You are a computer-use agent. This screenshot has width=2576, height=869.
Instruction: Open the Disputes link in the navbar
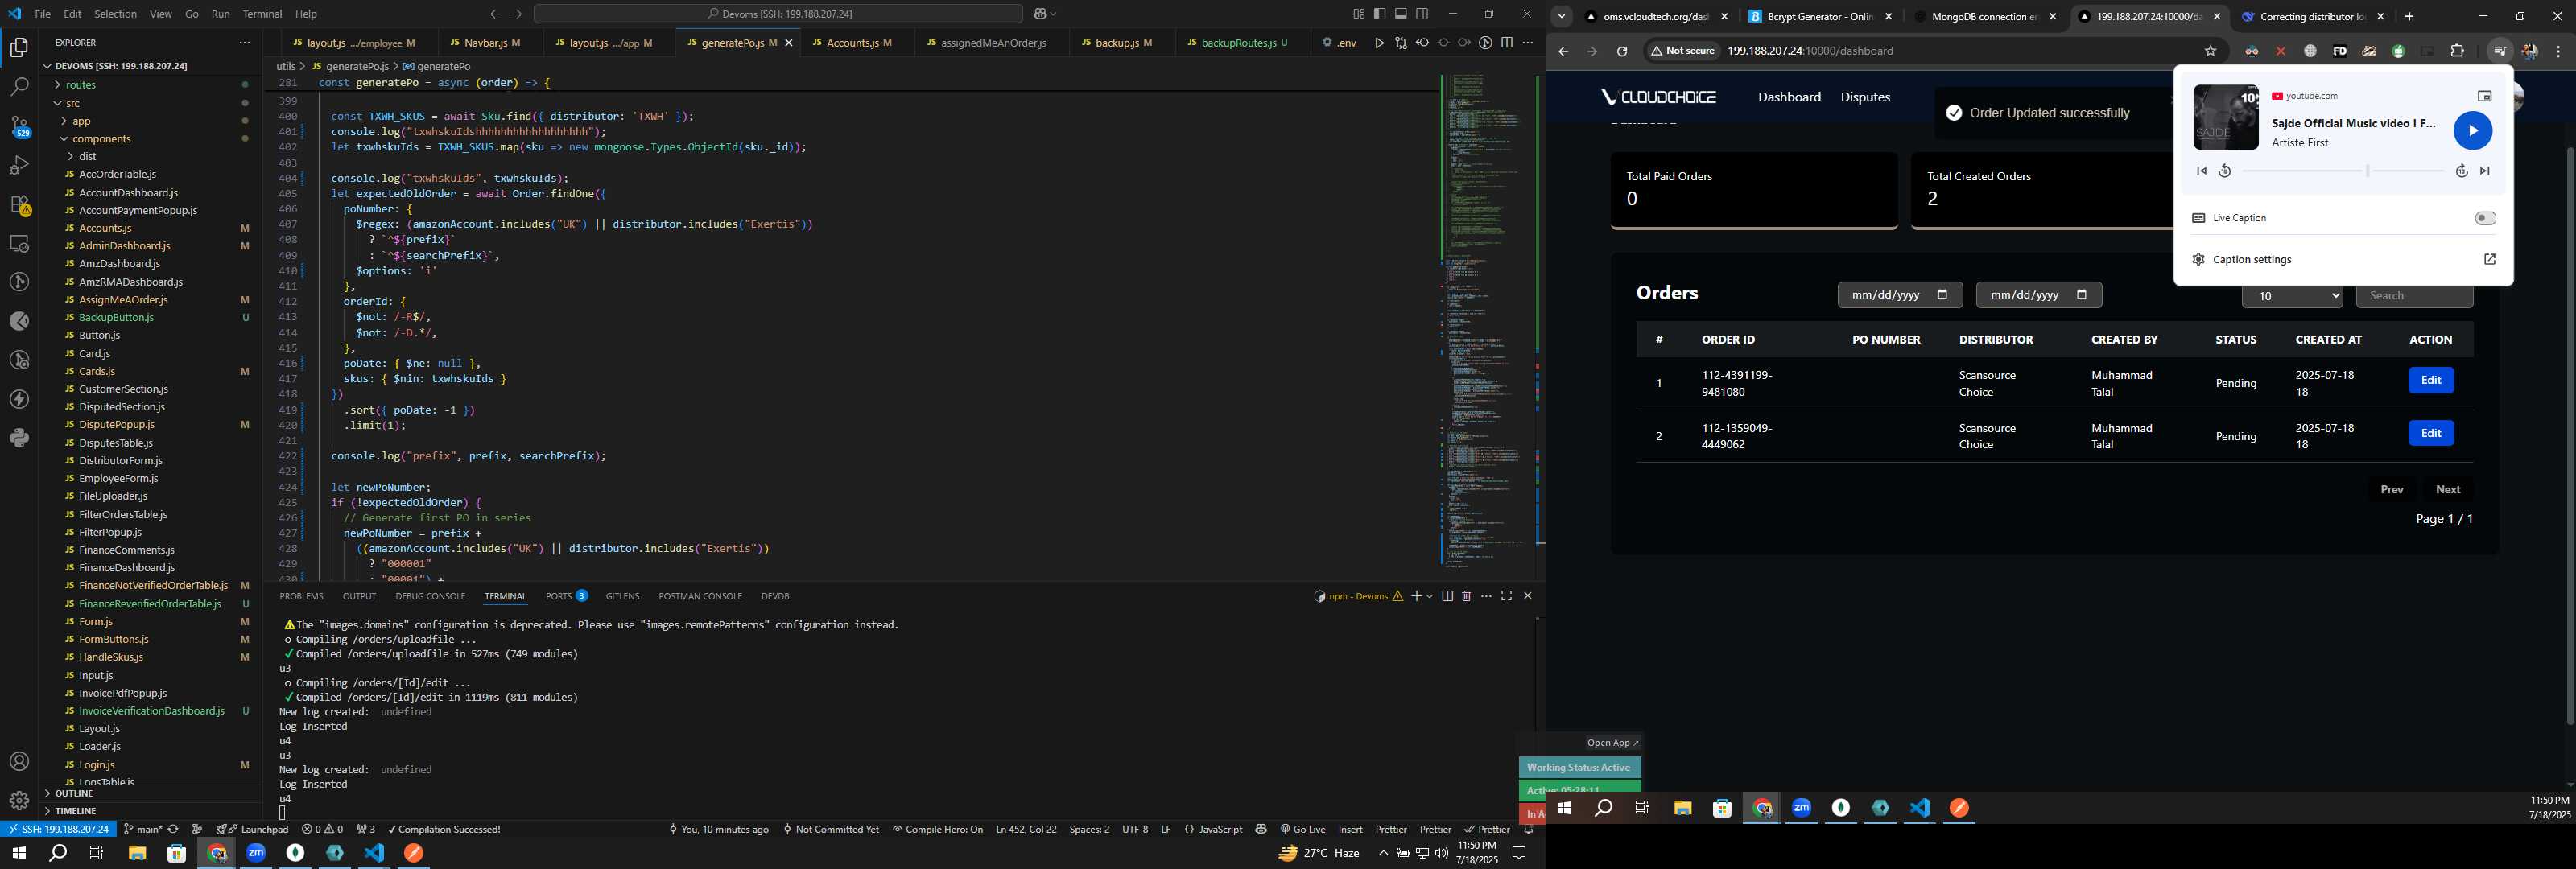pos(1865,97)
